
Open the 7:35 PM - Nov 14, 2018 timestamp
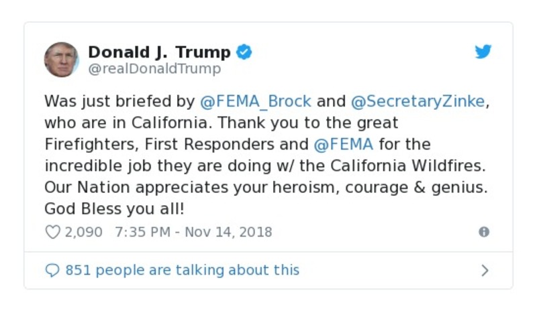click(x=193, y=232)
